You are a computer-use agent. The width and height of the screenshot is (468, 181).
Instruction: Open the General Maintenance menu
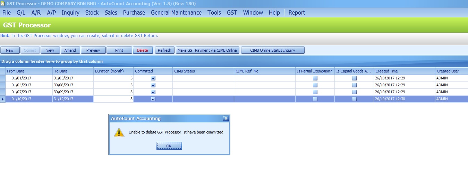pyautogui.click(x=176, y=12)
